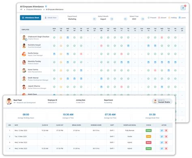
Task: Click Karan Varma's leave icon on Thu 18
Action: point(169,70)
